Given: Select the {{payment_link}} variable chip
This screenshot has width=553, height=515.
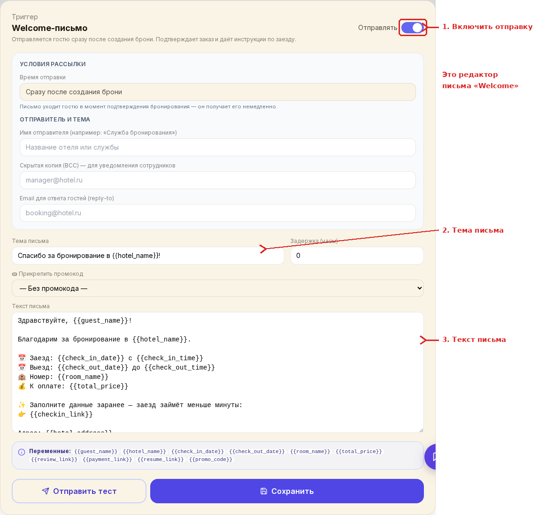Looking at the screenshot, I should pyautogui.click(x=107, y=459).
